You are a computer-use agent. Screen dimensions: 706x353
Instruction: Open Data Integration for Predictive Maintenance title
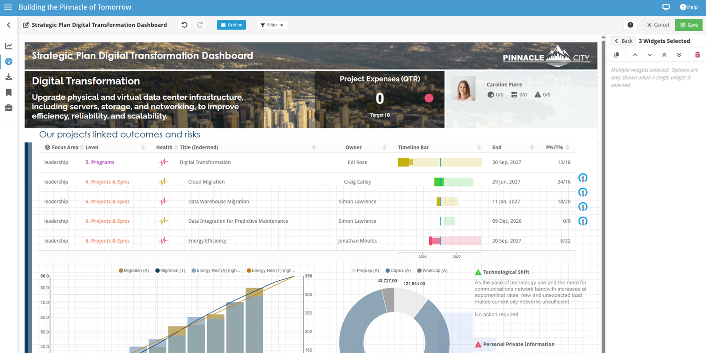[238, 221]
